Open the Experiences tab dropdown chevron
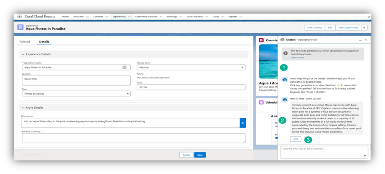This screenshot has height=174, width=385. click(129, 17)
